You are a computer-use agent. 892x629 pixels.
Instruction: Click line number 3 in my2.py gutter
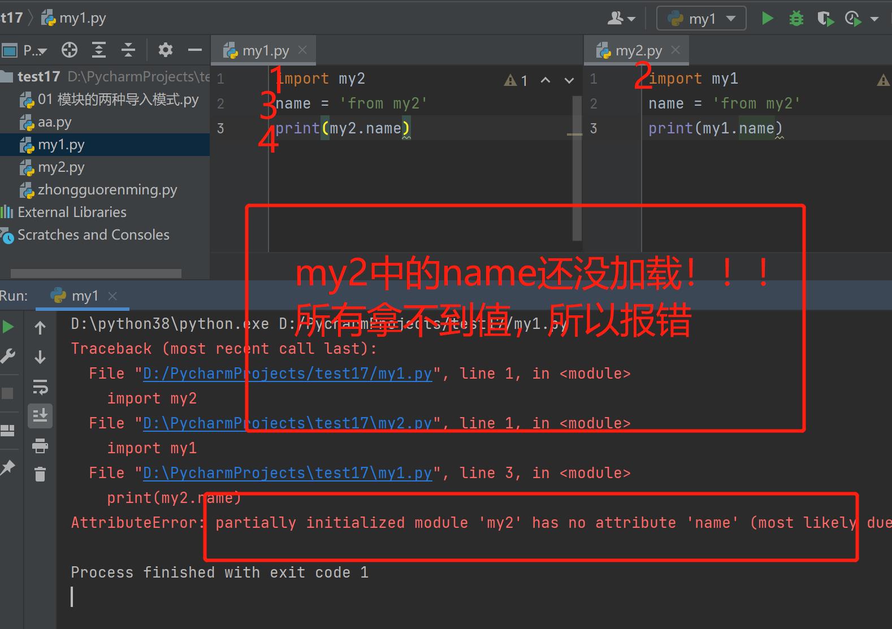pyautogui.click(x=594, y=128)
